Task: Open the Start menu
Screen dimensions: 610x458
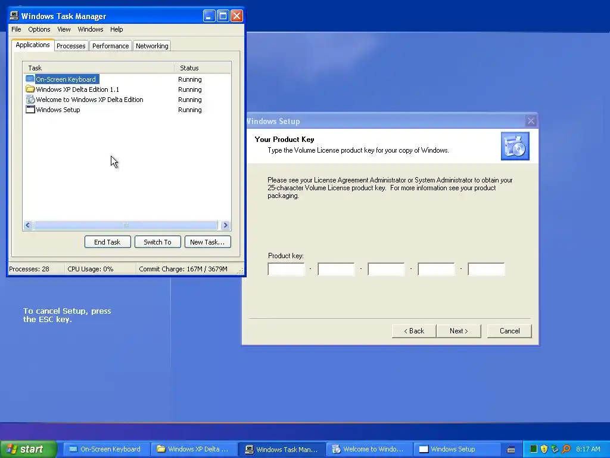Action: coord(29,449)
